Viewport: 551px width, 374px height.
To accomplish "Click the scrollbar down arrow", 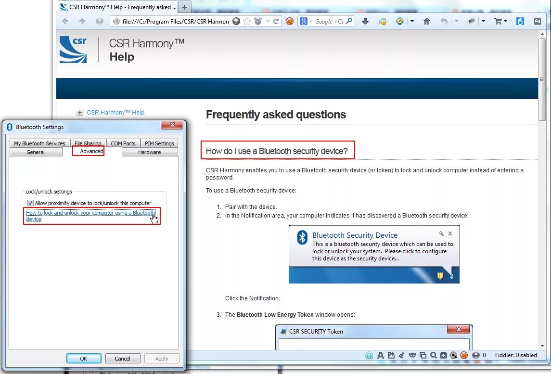I will [x=541, y=346].
